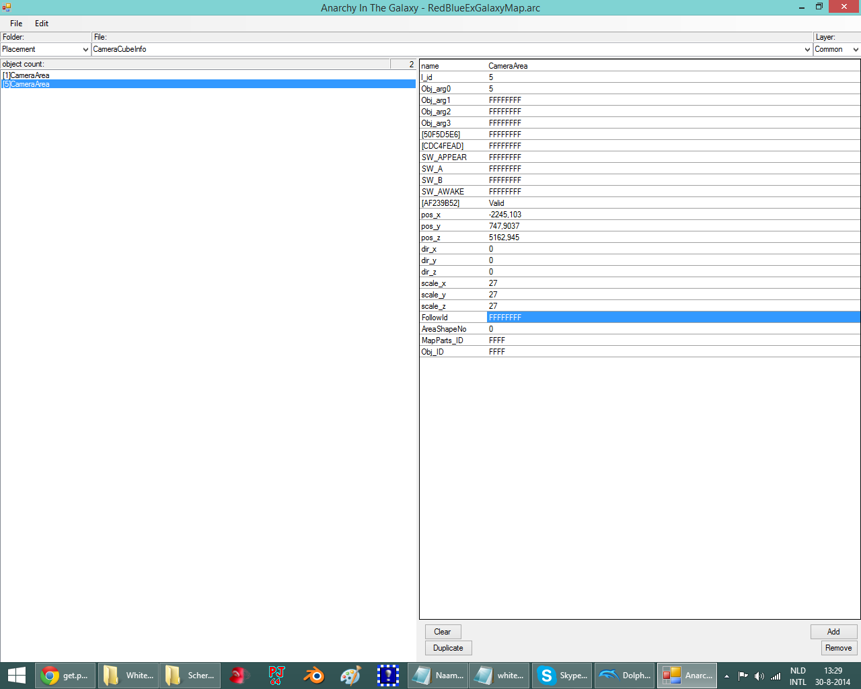Image resolution: width=861 pixels, height=689 pixels.
Task: Select the [1]CameraArea list entry
Action: click(26, 75)
